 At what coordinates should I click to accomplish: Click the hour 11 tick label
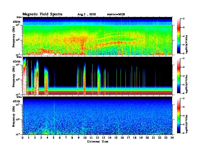click(x=91, y=138)
